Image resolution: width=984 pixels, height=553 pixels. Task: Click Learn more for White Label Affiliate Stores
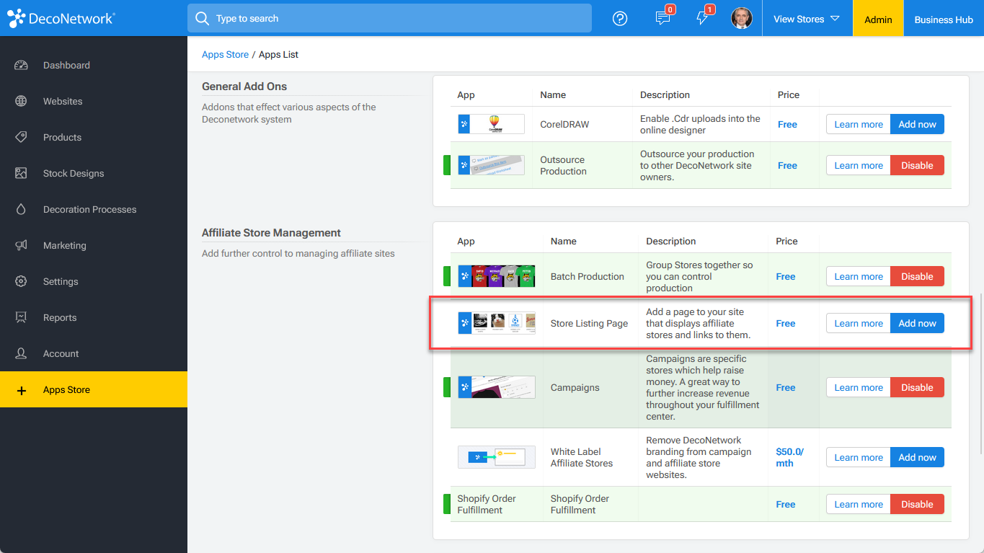click(859, 457)
